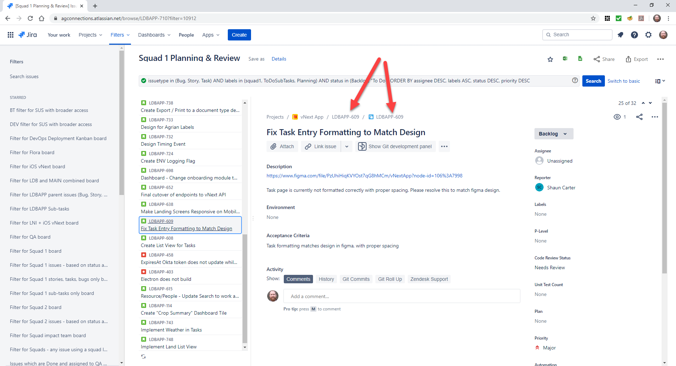The width and height of the screenshot is (676, 366).
Task: Click the JQL Search button
Action: click(594, 81)
